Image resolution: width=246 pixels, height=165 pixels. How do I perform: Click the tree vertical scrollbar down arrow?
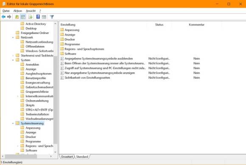click(x=55, y=152)
